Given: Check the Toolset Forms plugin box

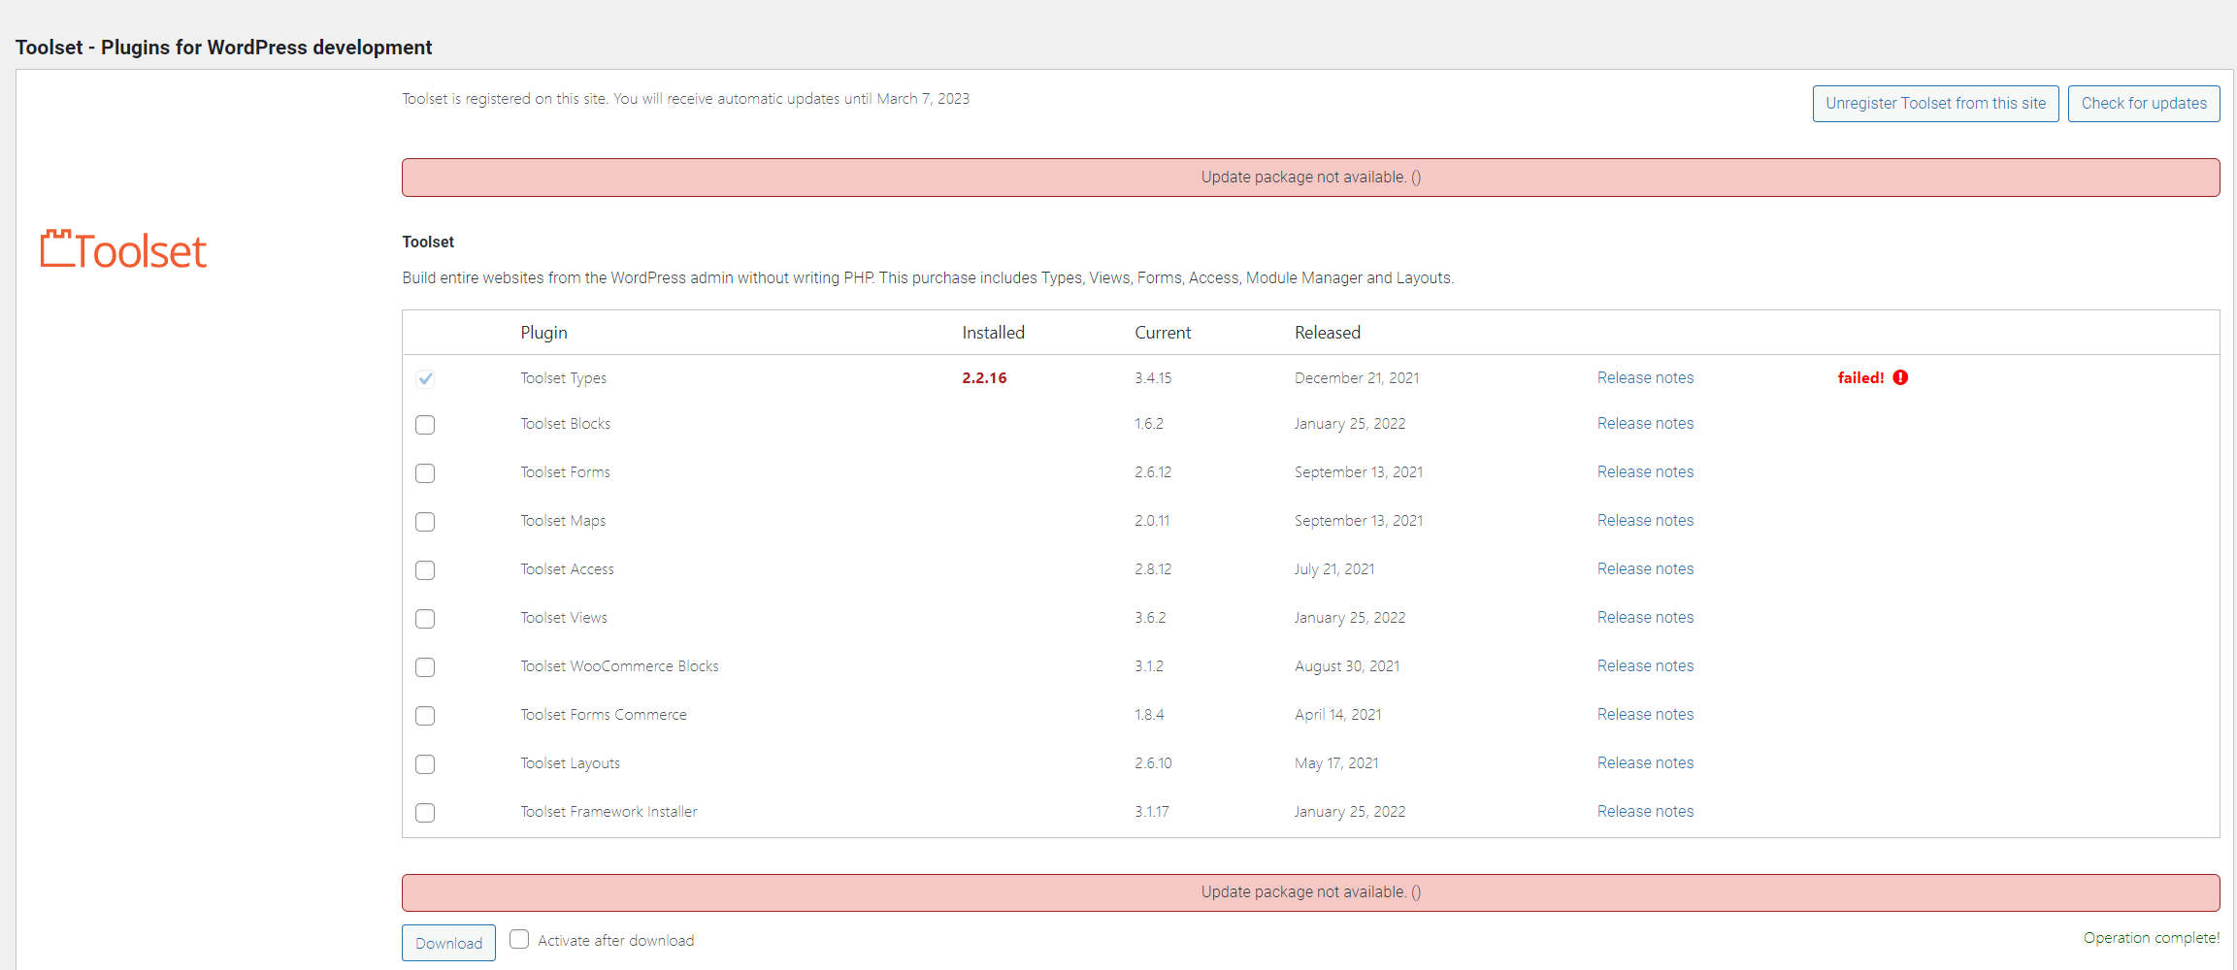Looking at the screenshot, I should 425,473.
